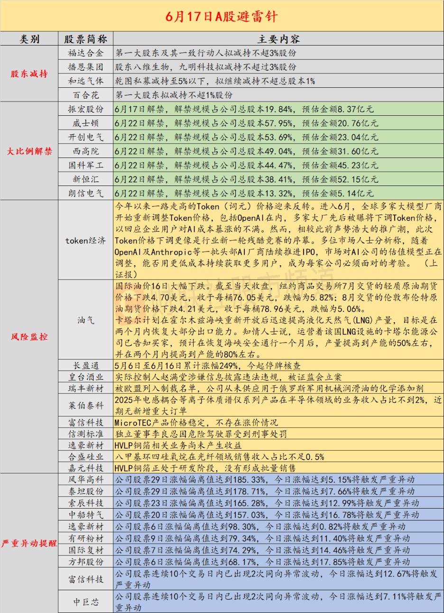This screenshot has width=444, height=613.
Task: Click the 威士顿 unlock details row
Action: [x=278, y=123]
